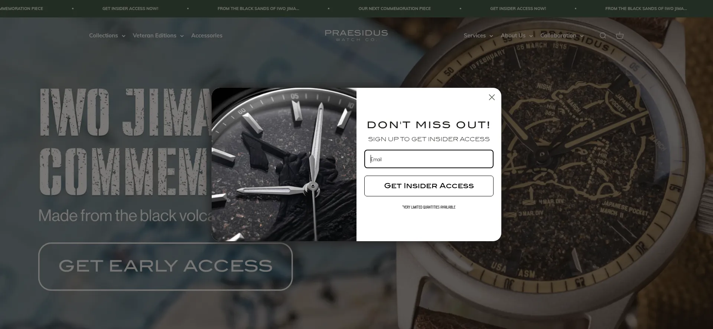Close the Don't Miss Out popup
This screenshot has width=713, height=329.
pos(492,97)
